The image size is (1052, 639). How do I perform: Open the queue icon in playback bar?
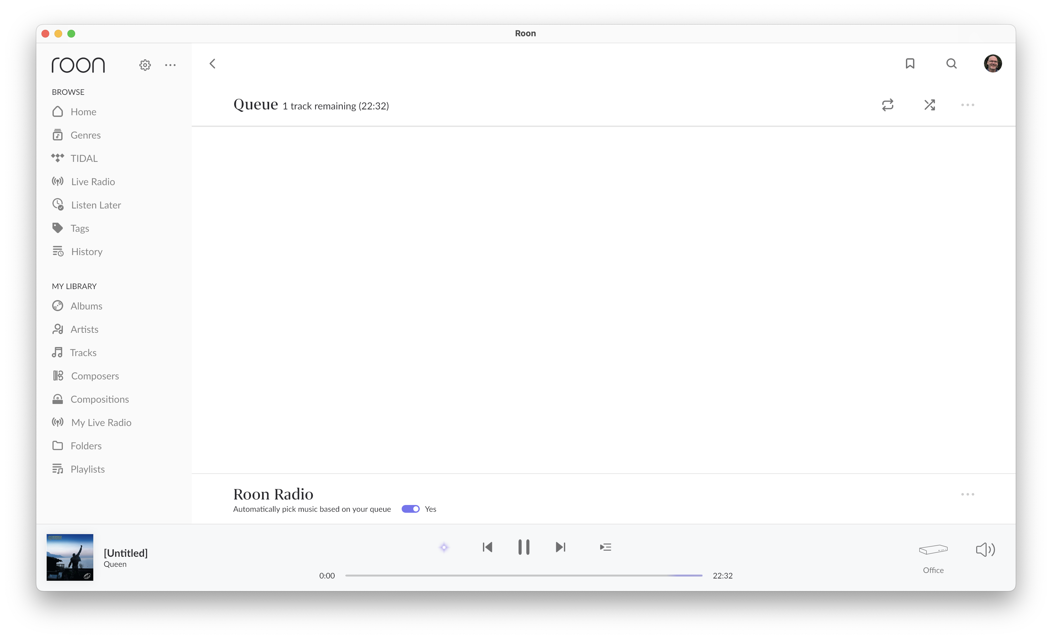(x=605, y=547)
